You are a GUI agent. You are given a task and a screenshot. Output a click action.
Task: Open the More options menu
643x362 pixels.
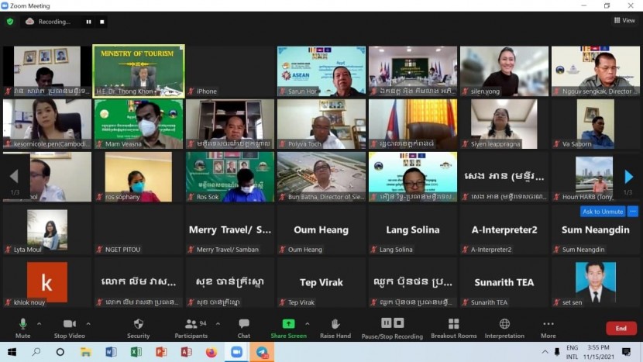tap(548, 324)
